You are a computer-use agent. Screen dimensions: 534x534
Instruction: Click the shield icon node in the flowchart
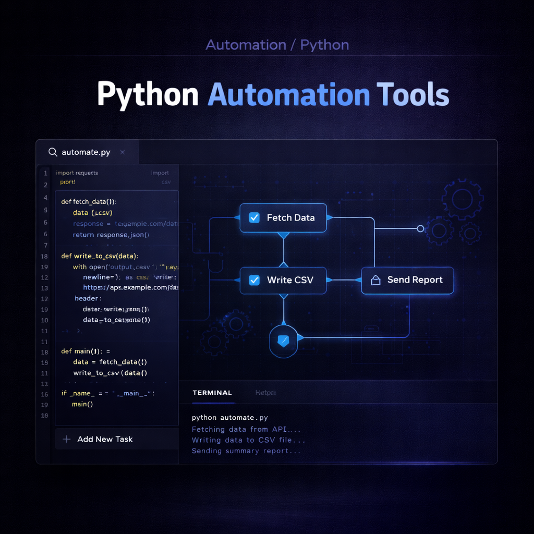(x=283, y=342)
